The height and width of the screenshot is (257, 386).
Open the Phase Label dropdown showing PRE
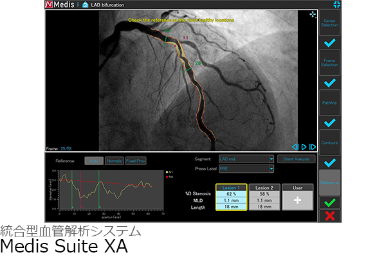point(246,169)
